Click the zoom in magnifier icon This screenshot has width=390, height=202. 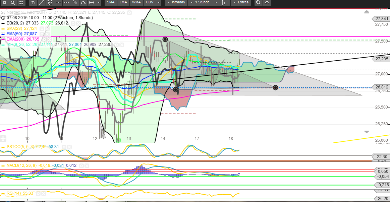(258, 2)
